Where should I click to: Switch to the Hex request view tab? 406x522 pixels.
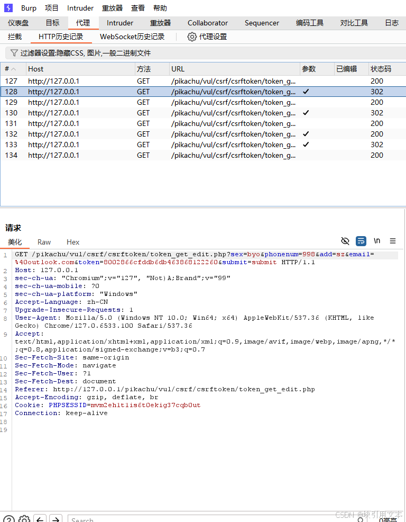[73, 242]
